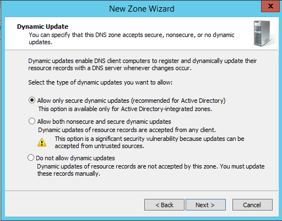Screen dimensions: 282x221
Task: Close the wizard with the red X
Action: click(270, 6)
